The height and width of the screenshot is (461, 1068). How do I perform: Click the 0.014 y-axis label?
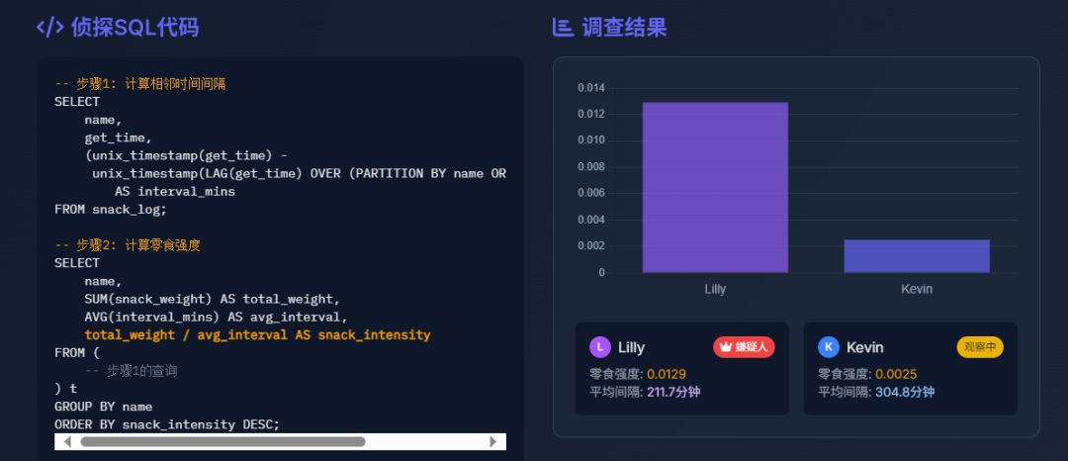tap(591, 88)
